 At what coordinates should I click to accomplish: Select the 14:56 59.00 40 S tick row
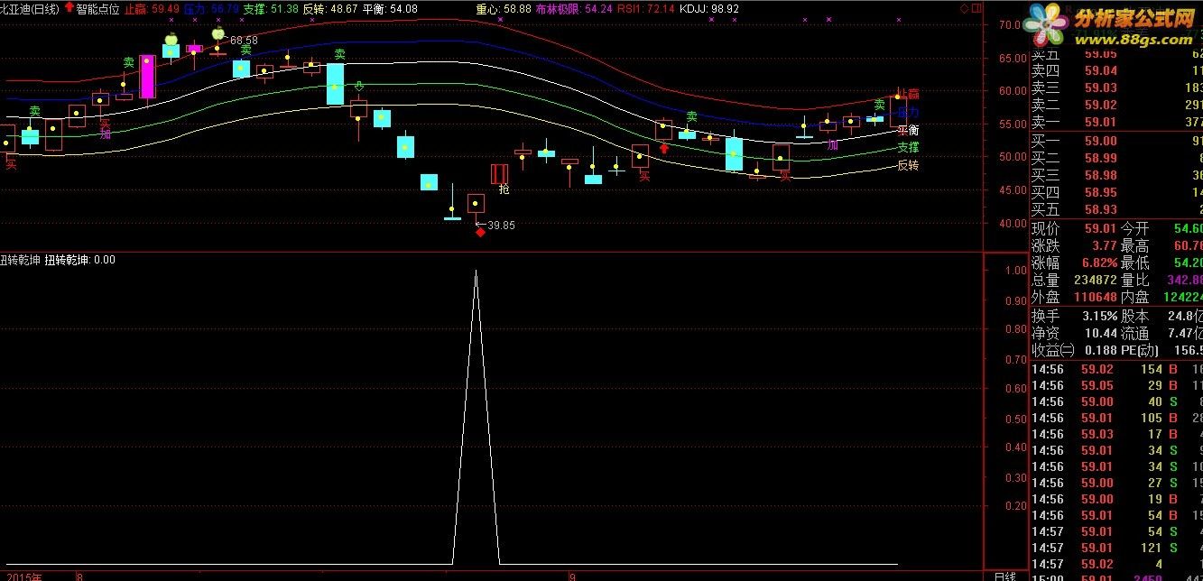(x=1116, y=401)
